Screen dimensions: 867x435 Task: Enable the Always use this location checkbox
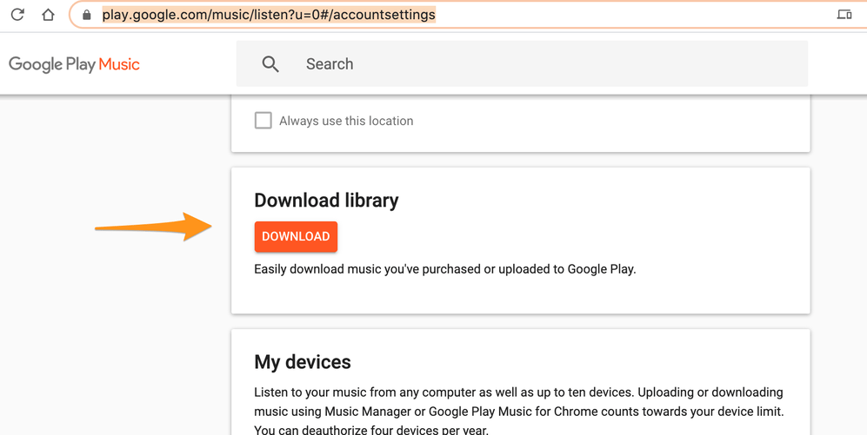[x=263, y=121]
